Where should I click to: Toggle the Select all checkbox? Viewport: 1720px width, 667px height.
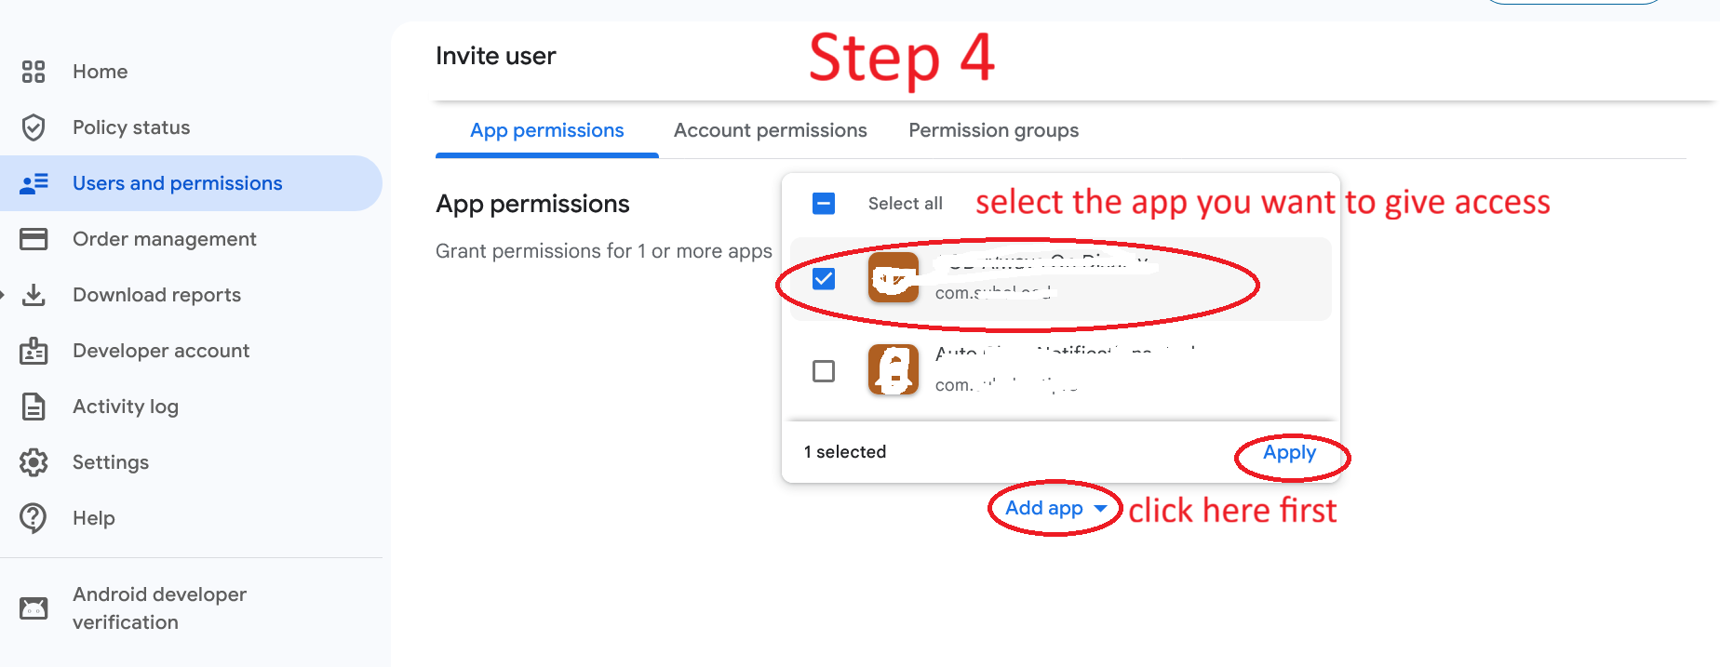point(824,204)
